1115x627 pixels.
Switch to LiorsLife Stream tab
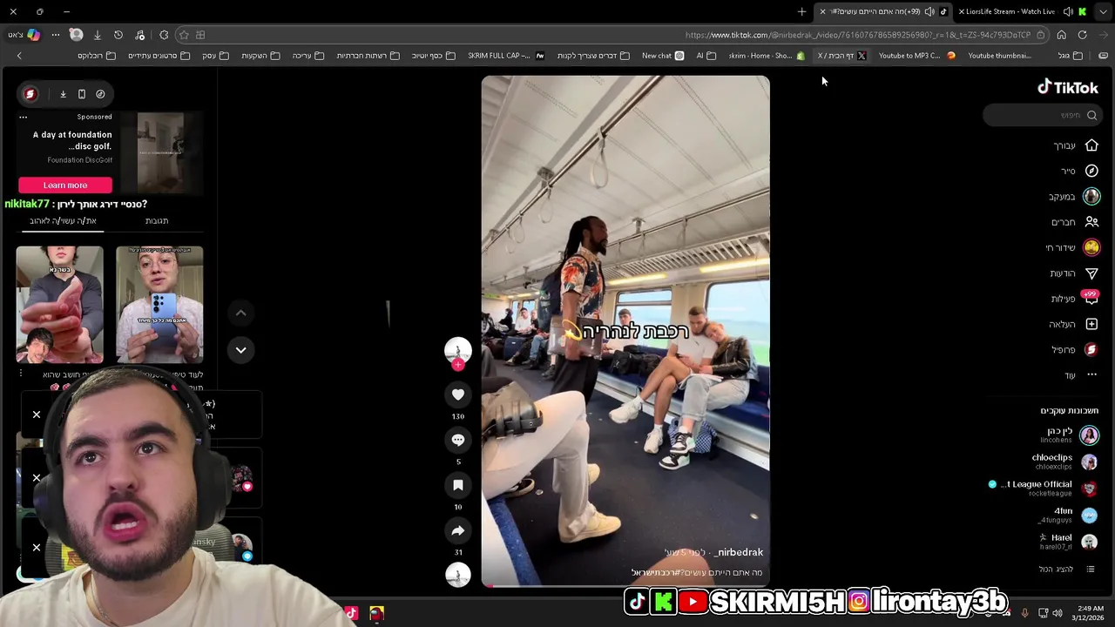pos(1010,11)
